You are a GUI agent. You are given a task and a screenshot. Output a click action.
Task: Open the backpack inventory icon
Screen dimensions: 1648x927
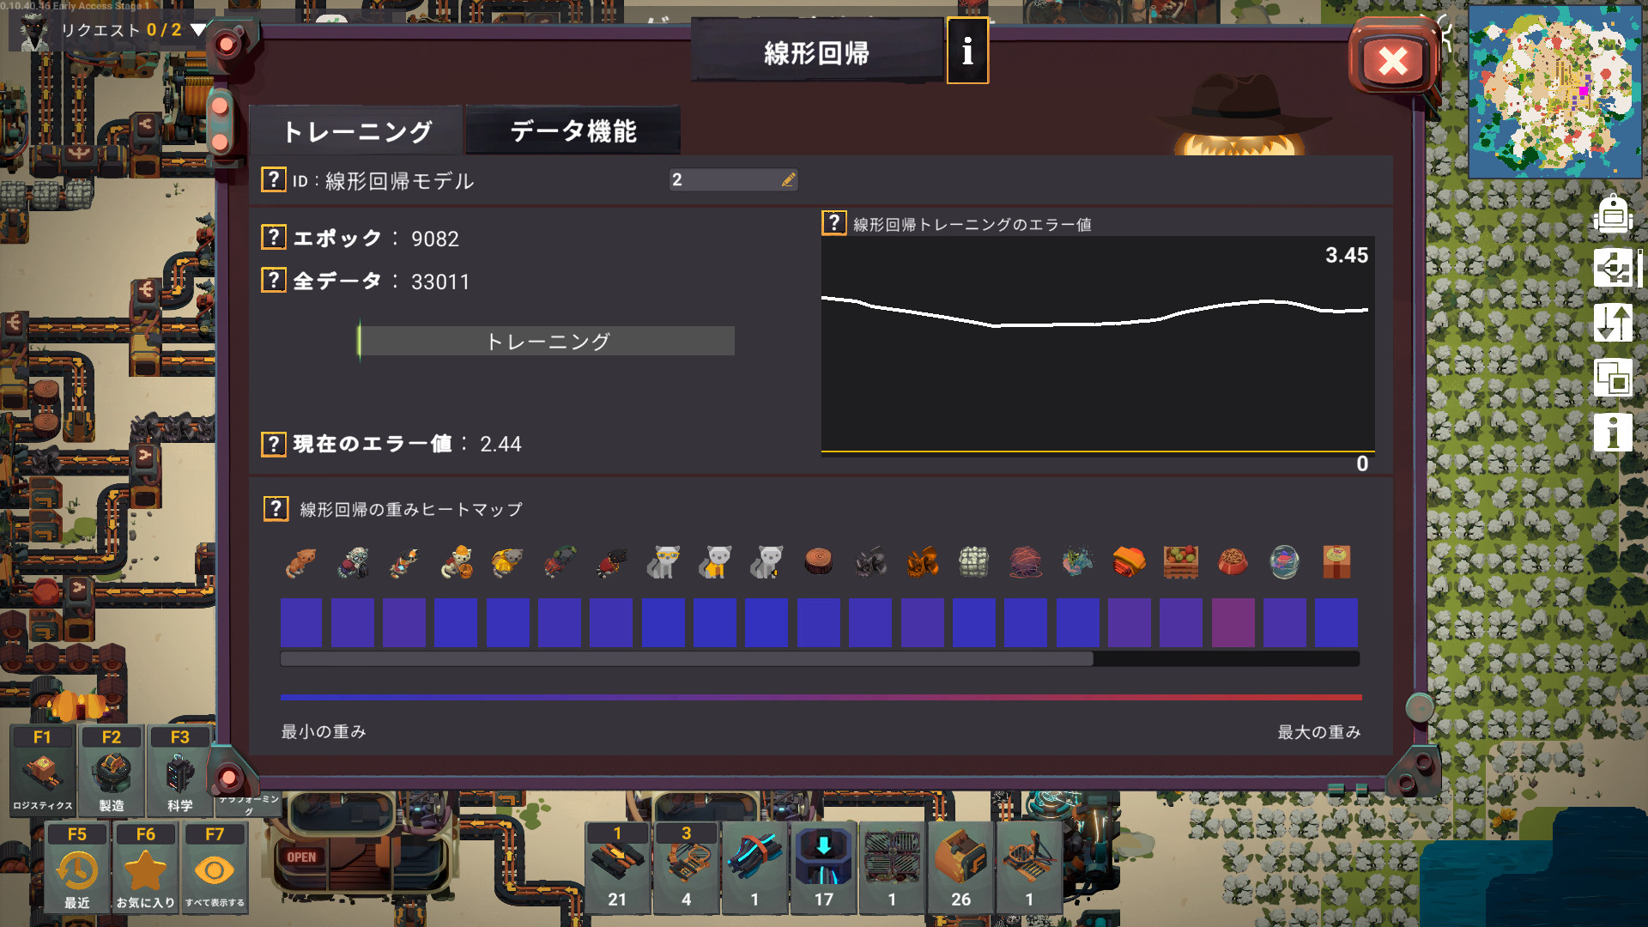(x=1613, y=215)
